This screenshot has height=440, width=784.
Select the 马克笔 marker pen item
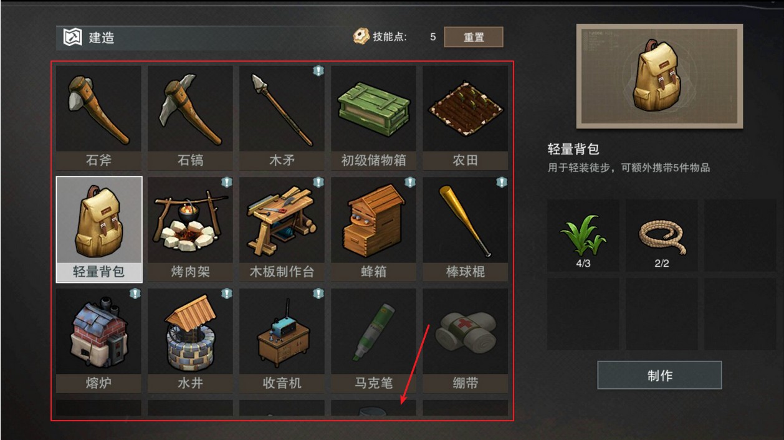[373, 340]
